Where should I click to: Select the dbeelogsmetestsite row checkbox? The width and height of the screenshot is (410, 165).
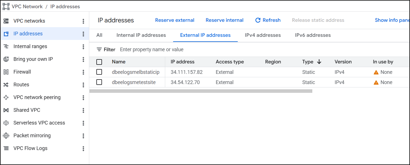click(x=99, y=82)
